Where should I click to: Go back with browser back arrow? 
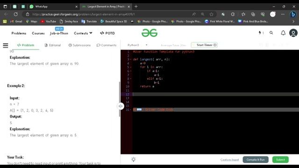tap(6, 14)
